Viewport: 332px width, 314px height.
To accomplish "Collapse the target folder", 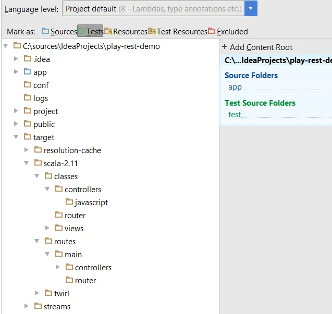I will tap(16, 137).
